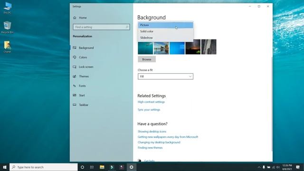304x171 pixels.
Task: Select the underwater swimmer wallpaper thumbnail
Action: [145, 48]
